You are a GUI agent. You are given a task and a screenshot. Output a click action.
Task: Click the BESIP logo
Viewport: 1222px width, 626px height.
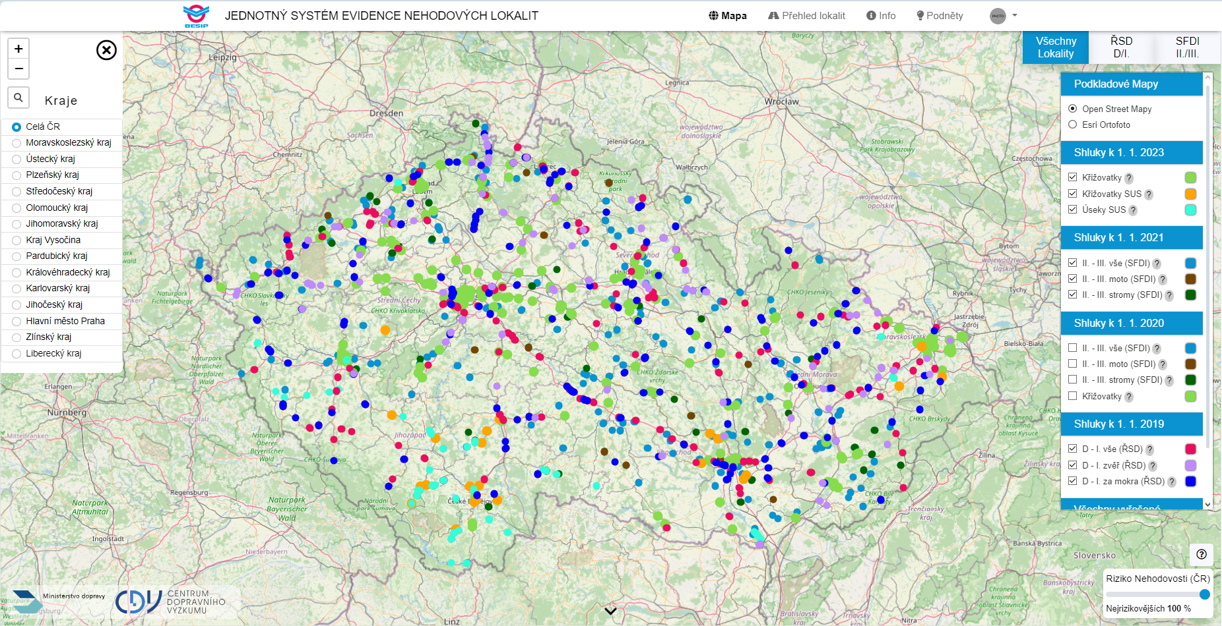pos(196,16)
